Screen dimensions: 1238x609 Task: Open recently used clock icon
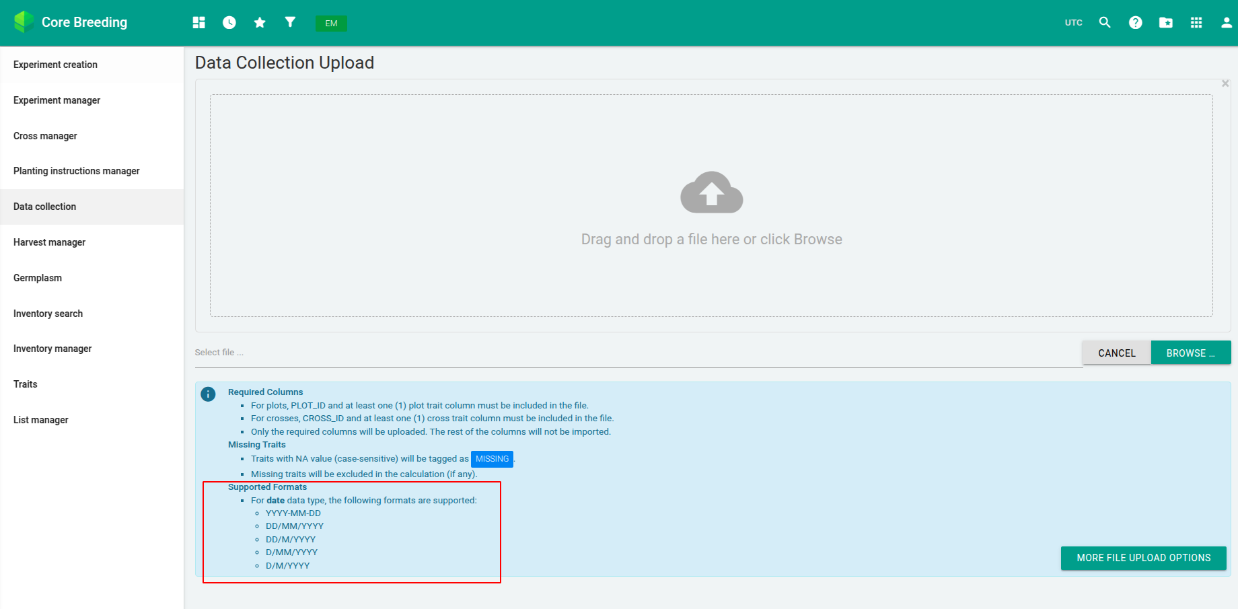click(229, 23)
